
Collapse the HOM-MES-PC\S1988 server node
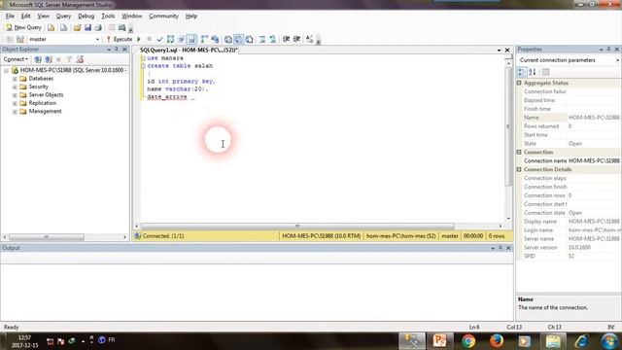click(6, 70)
